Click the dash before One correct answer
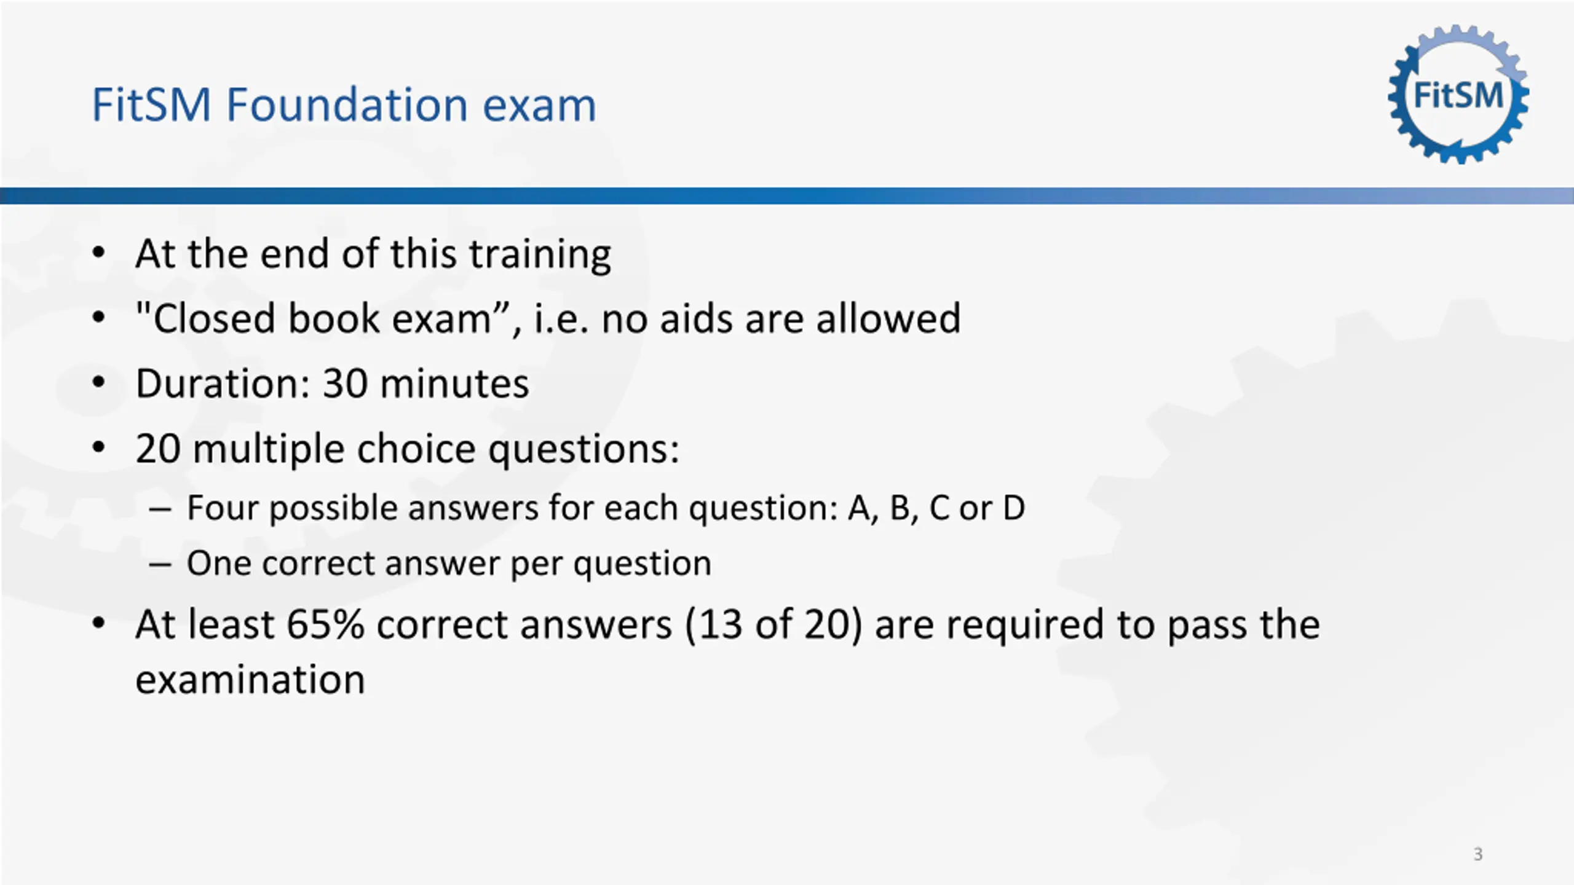Image resolution: width=1574 pixels, height=885 pixels. click(160, 564)
